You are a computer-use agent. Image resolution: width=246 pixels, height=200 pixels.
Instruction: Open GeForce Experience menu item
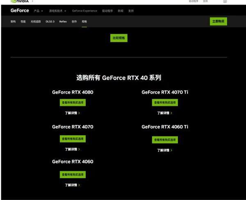click(x=84, y=11)
